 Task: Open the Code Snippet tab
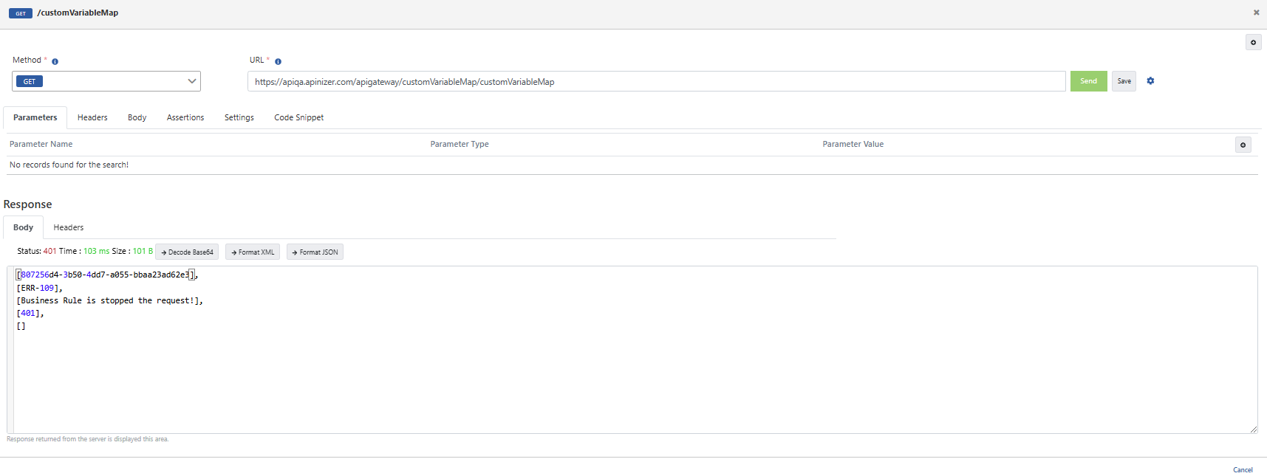pos(298,118)
